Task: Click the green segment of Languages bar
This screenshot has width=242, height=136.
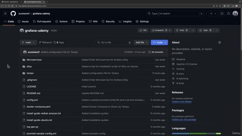Action: [198, 133]
